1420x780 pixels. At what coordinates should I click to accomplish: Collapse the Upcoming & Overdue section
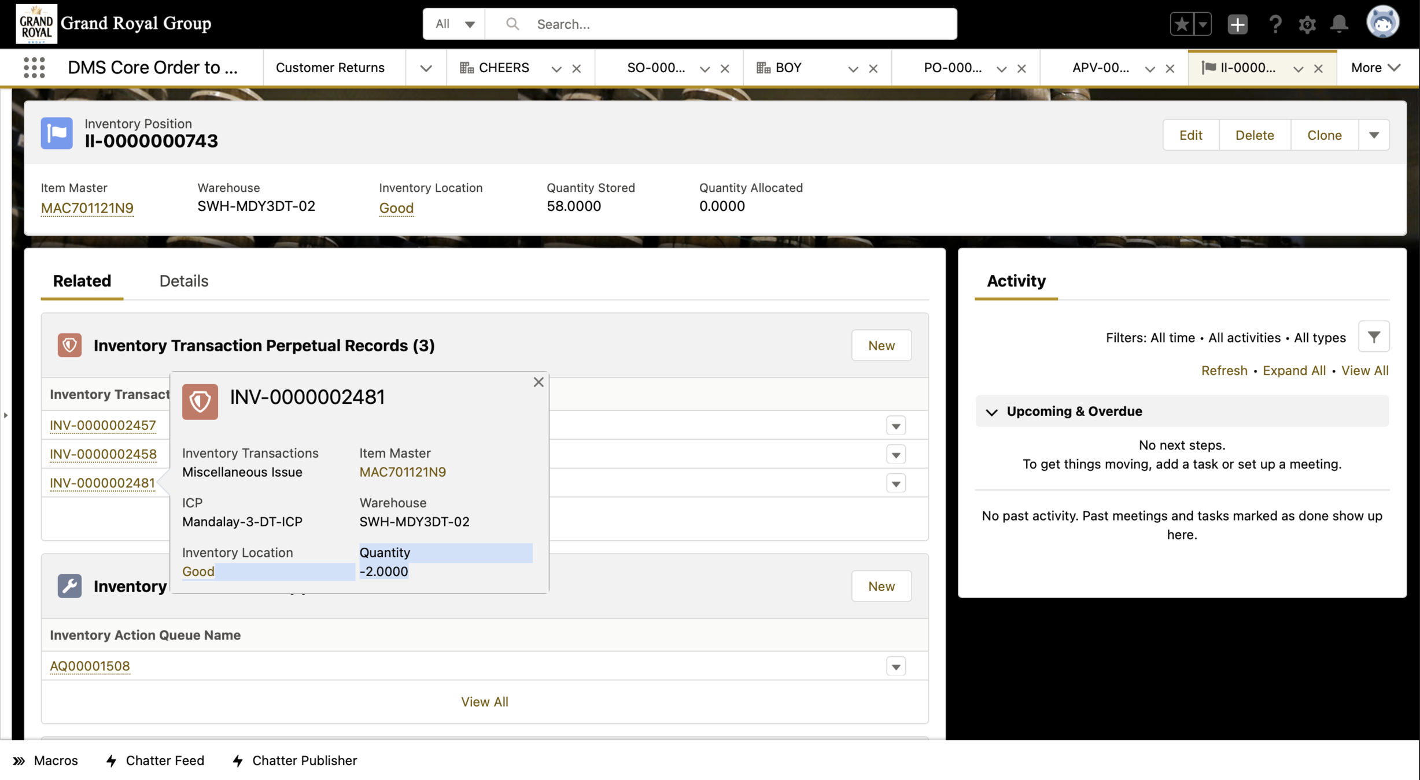tap(992, 411)
